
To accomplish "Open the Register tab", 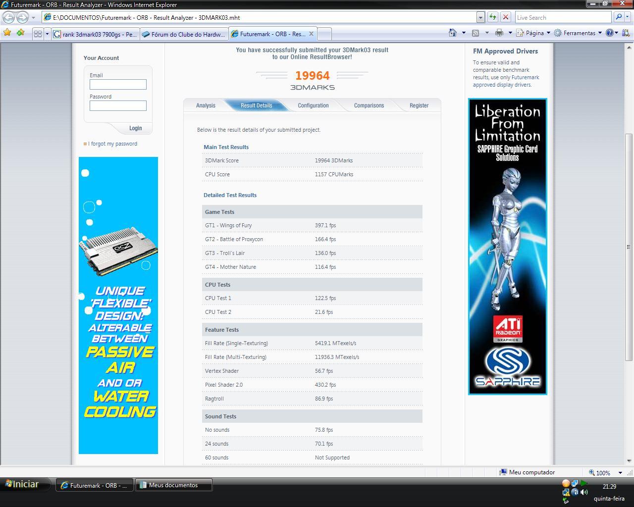I will coord(419,105).
